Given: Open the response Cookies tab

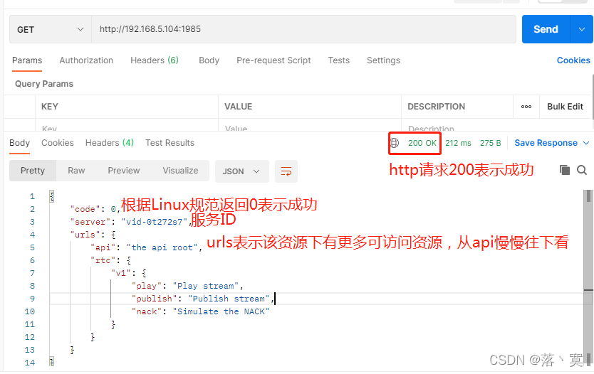Looking at the screenshot, I should pos(58,143).
